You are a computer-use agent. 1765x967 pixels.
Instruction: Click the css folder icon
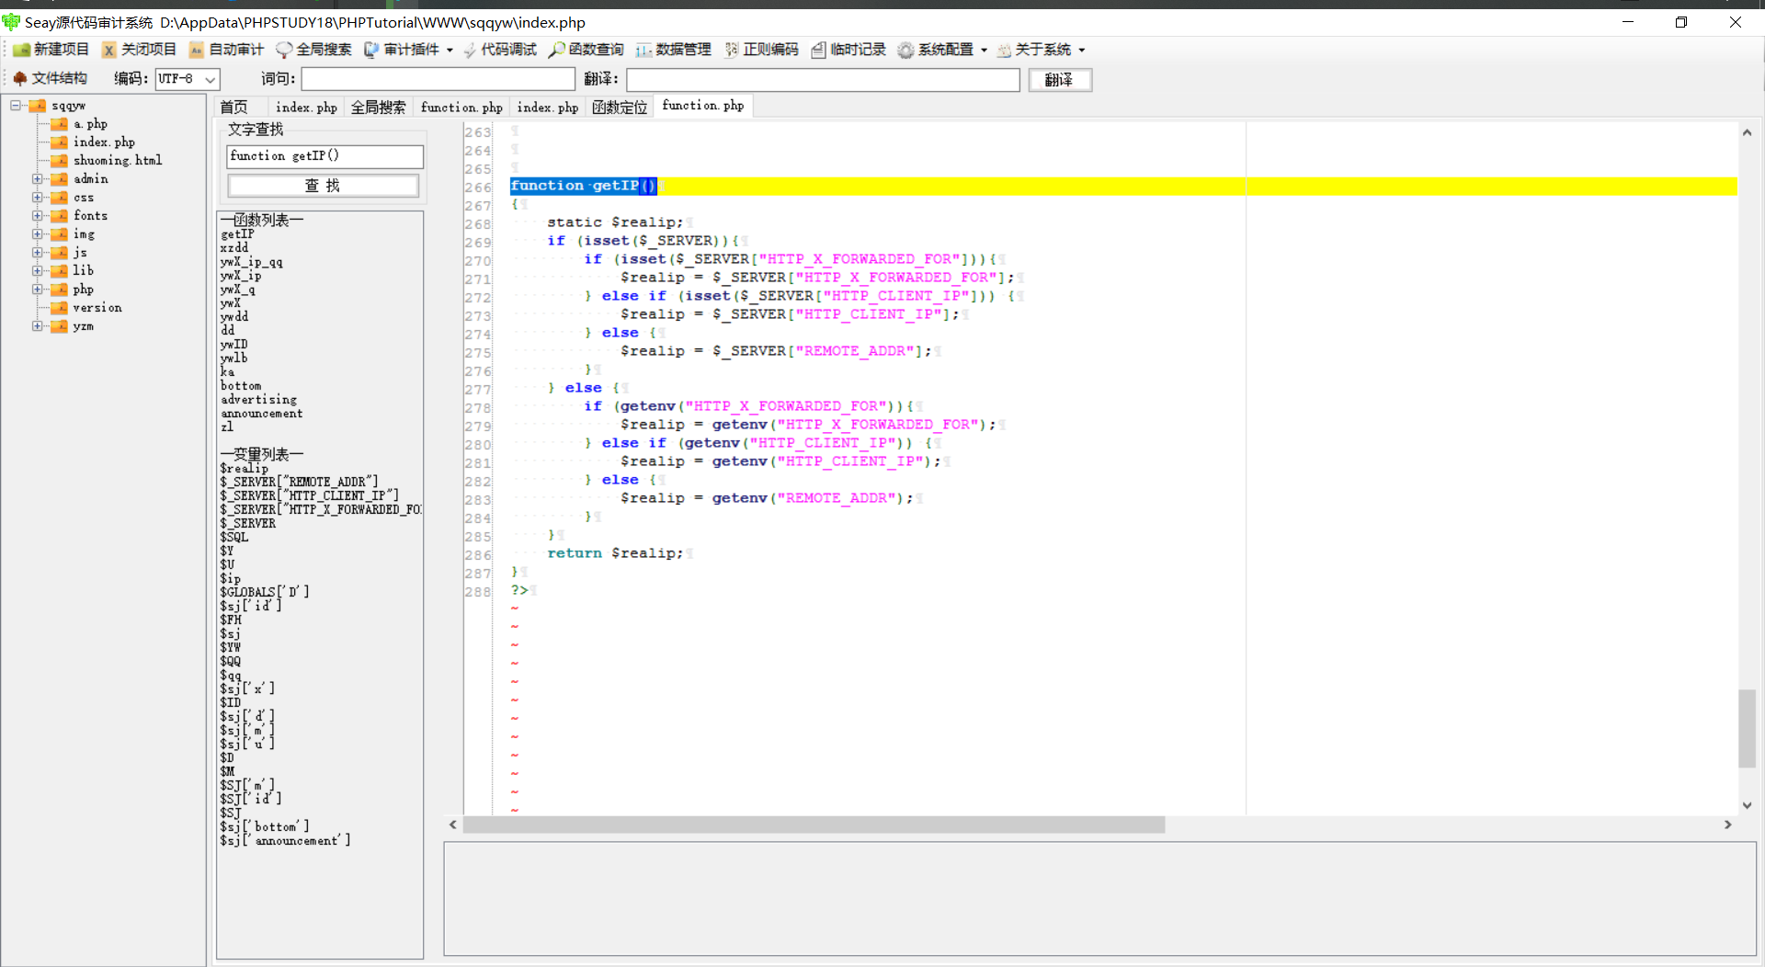[x=59, y=198]
